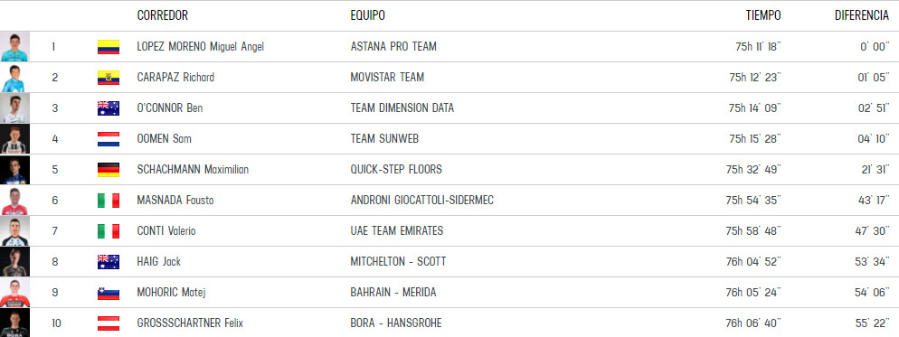Click Jack Haig's portrait thumbnail

(x=14, y=262)
